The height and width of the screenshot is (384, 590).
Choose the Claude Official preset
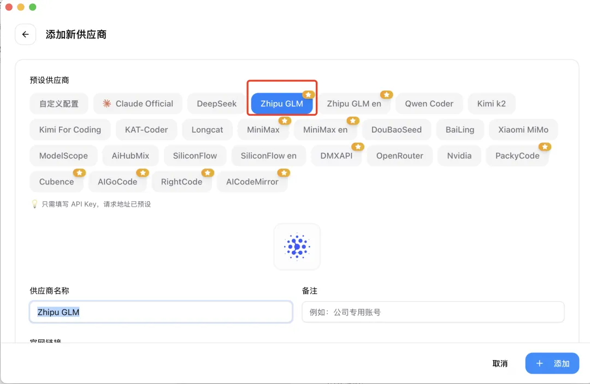[x=138, y=104]
